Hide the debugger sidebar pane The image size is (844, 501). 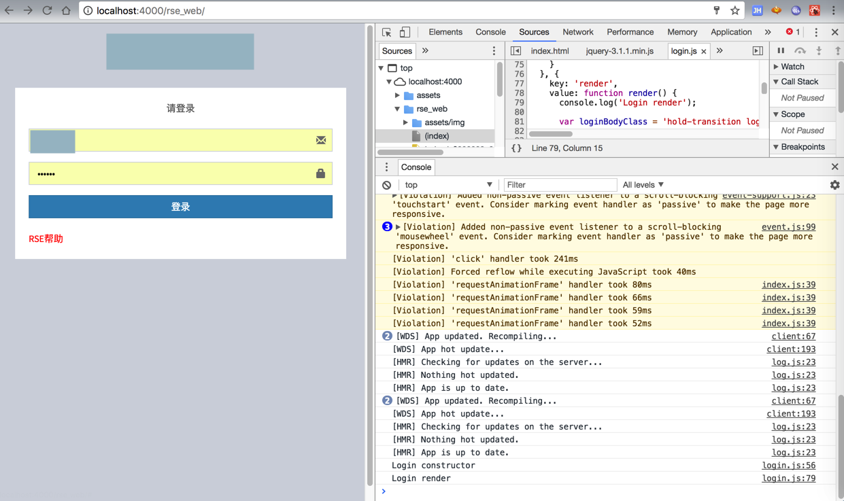(758, 51)
